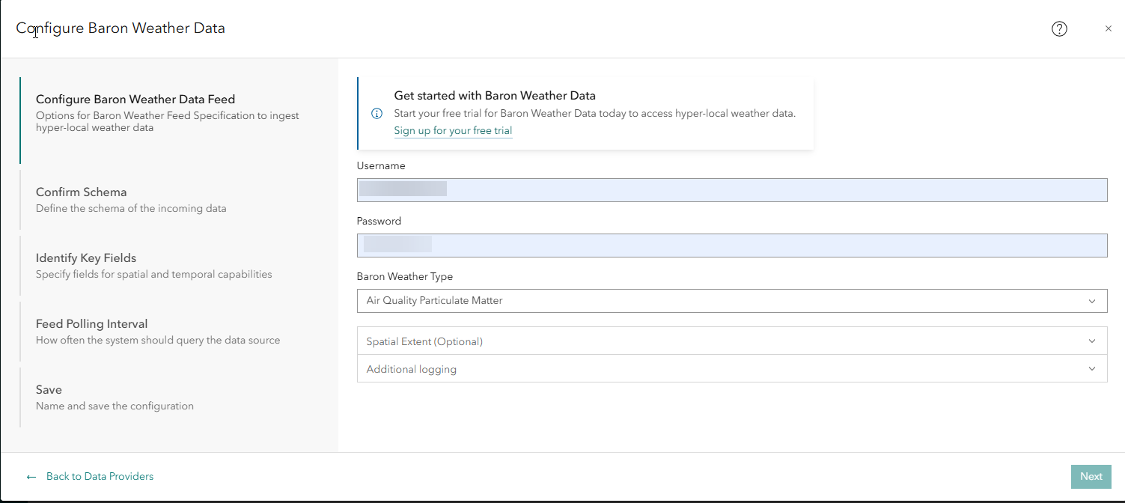Click the info icon in the banner

377,114
